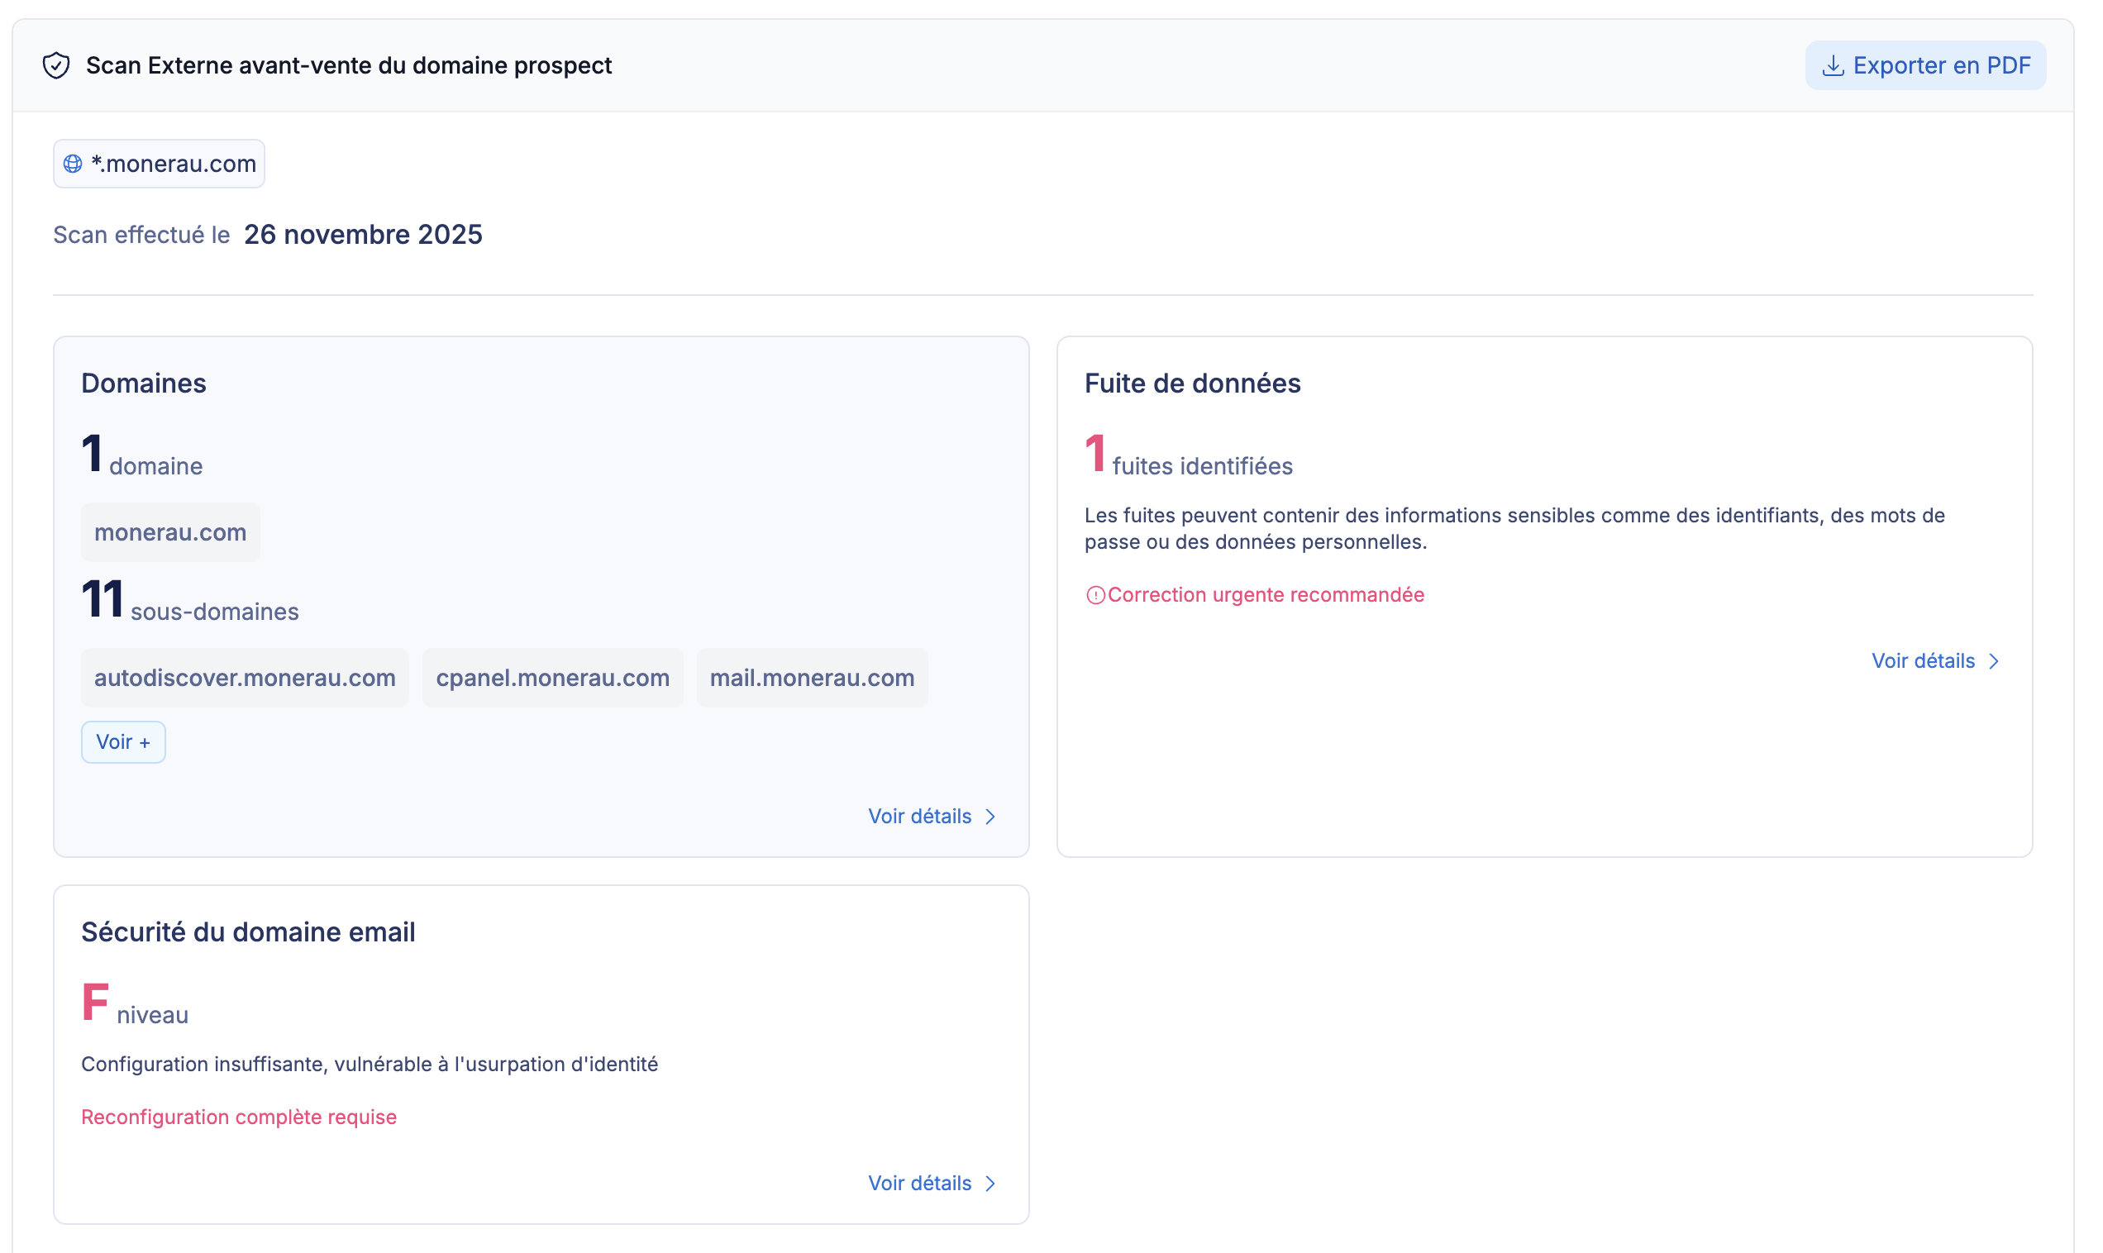Open Voir détails for Fuite de données
Viewport: 2103px width, 1253px height.
1923,661
